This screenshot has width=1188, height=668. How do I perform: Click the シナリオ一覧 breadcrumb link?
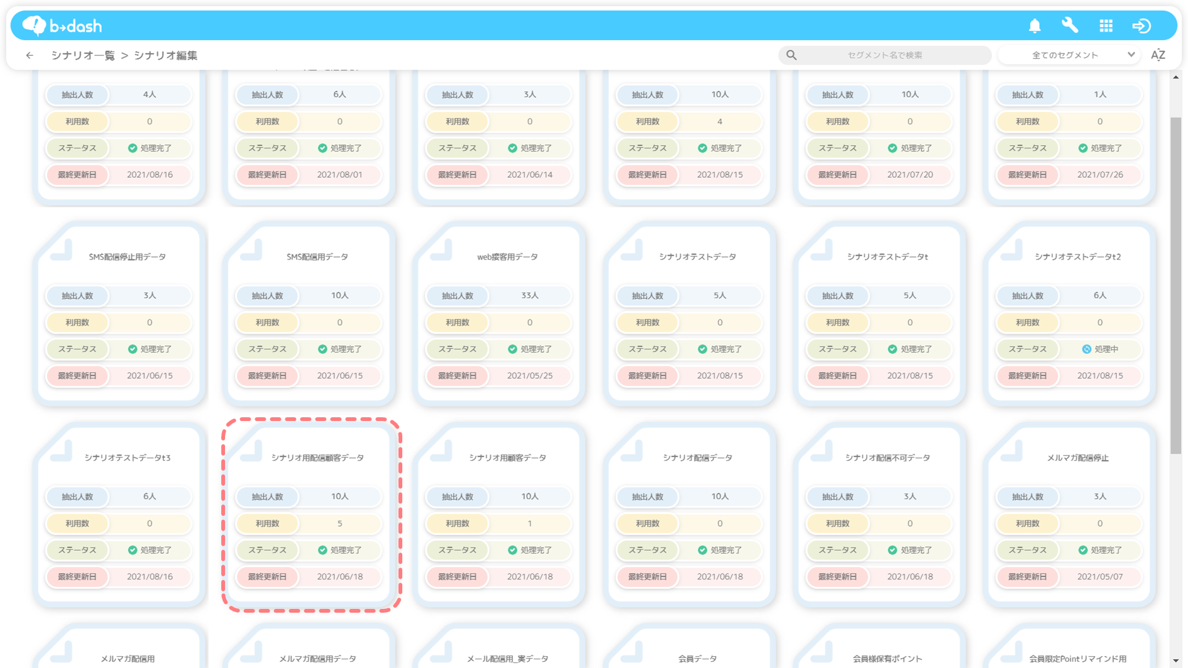click(x=83, y=55)
